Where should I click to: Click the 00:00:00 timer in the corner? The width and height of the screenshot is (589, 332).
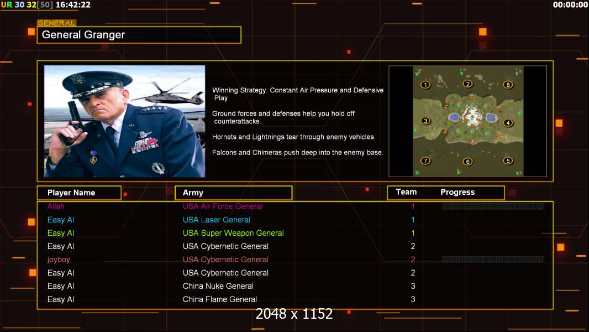click(x=570, y=5)
